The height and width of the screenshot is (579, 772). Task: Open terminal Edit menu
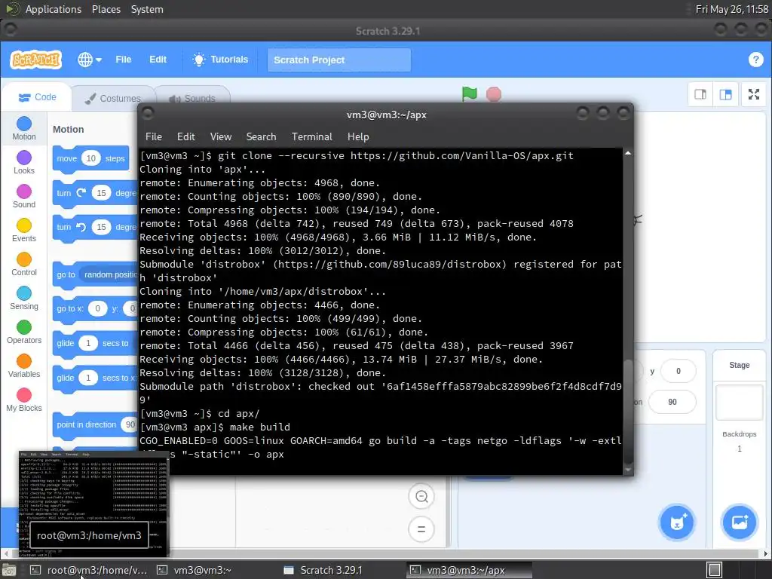tap(186, 137)
